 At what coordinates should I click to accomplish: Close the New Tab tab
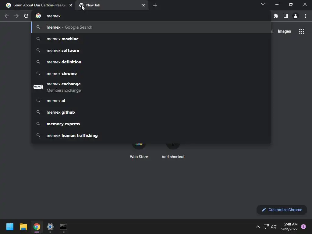(144, 5)
